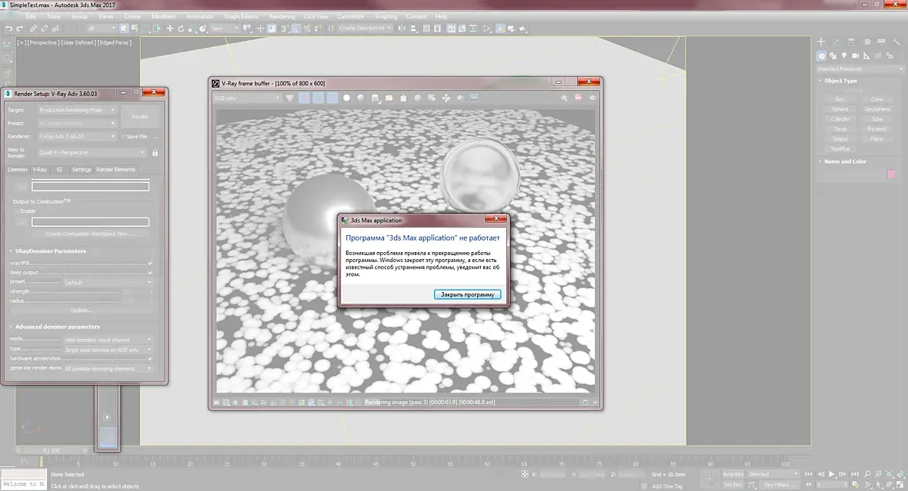Collapse Advanced denoiser parameters rollout
Image resolution: width=908 pixels, height=491 pixels.
[x=58, y=327]
